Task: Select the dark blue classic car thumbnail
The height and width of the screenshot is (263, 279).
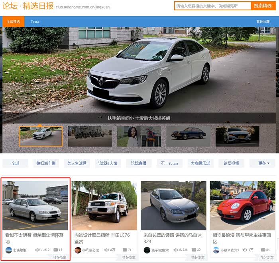Action: pyautogui.click(x=188, y=136)
